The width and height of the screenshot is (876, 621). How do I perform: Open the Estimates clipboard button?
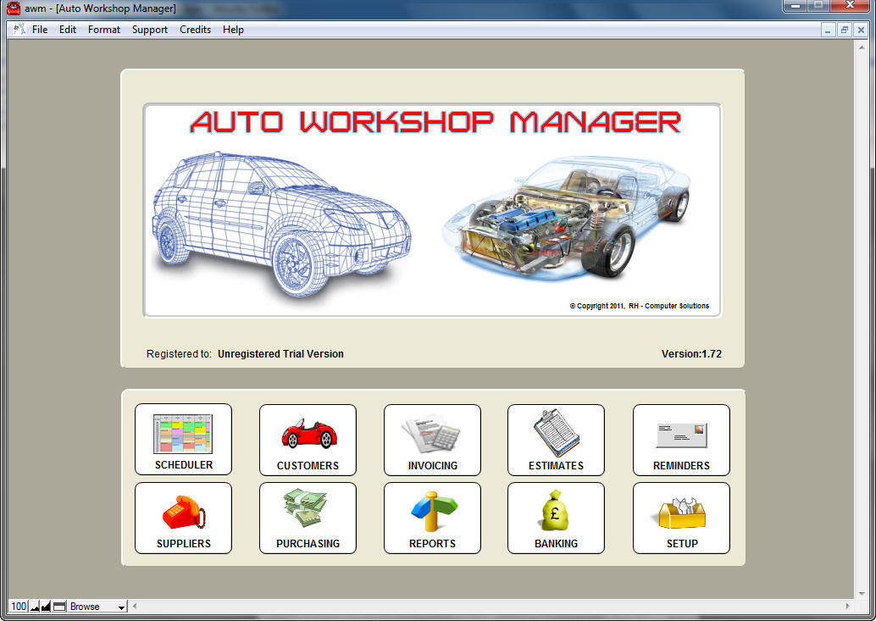pos(556,439)
